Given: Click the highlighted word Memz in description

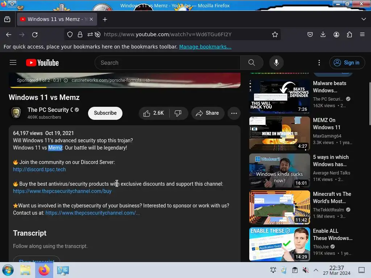Looking at the screenshot, I should pyautogui.click(x=55, y=148).
